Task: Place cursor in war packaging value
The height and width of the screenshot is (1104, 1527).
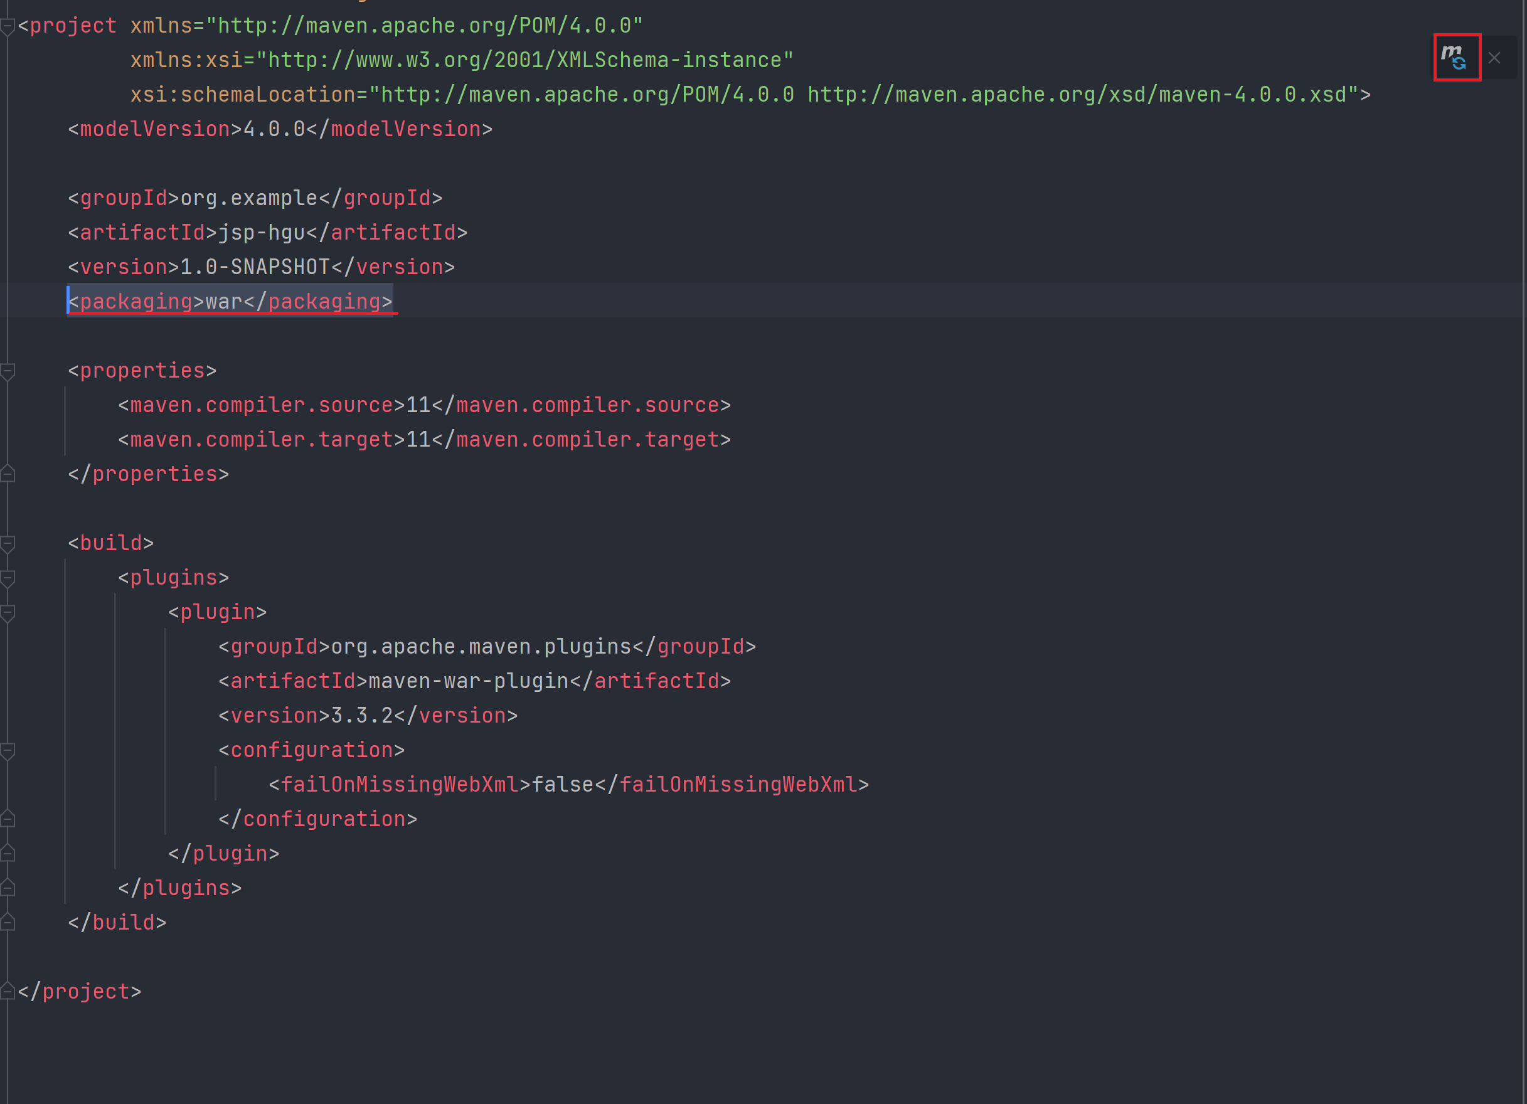Action: tap(223, 302)
